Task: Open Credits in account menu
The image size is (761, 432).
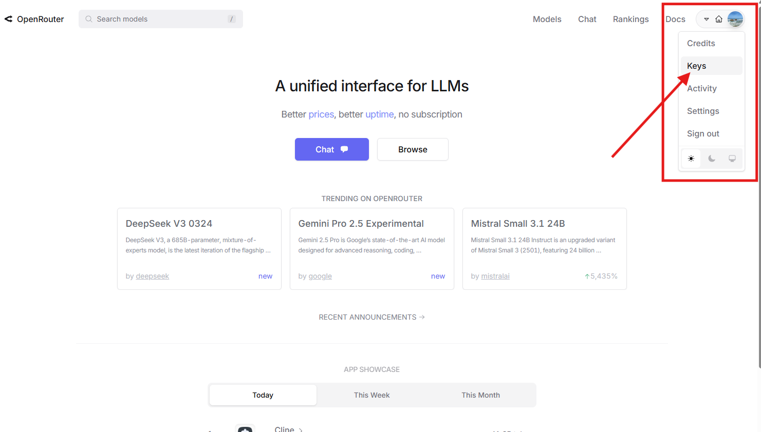Action: click(x=712, y=43)
